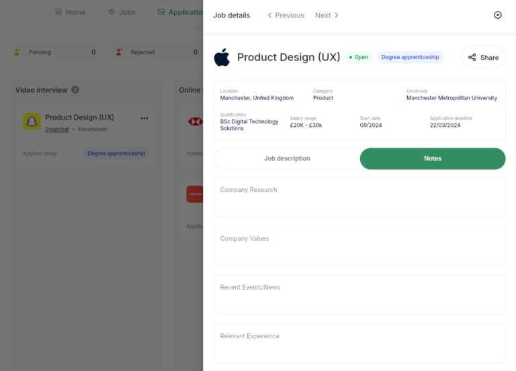Close the Job details panel
This screenshot has height=371, width=516.
[x=498, y=15]
